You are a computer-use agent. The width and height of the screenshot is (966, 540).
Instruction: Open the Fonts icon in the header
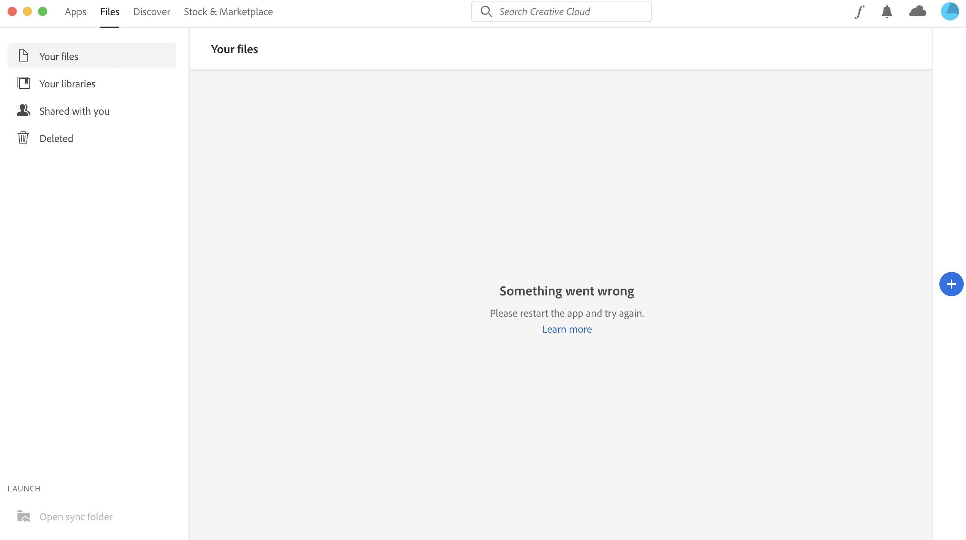click(x=860, y=12)
